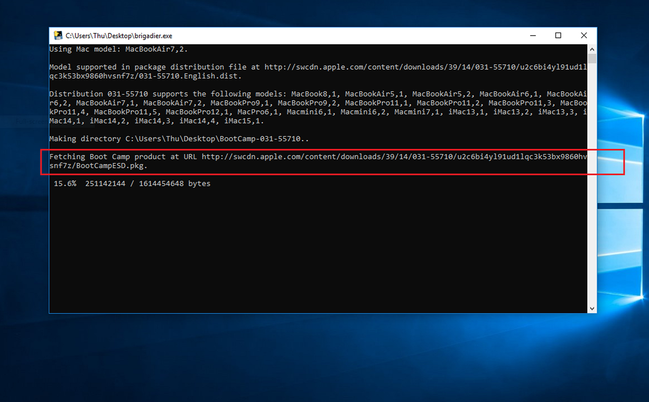Click the "Distribution 031-55710 supports" line

tap(318, 94)
